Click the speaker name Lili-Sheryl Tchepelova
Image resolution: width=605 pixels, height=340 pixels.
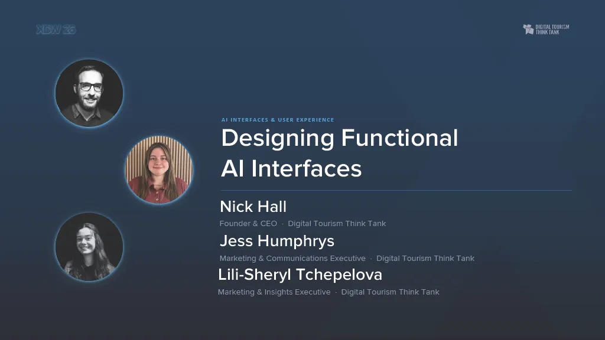coord(300,275)
